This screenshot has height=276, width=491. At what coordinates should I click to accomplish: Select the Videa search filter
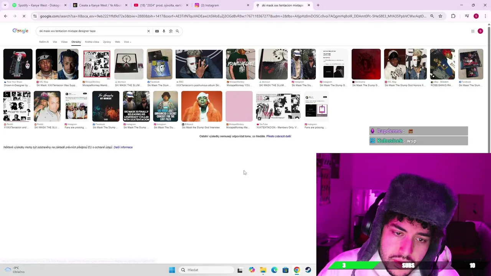coord(64,42)
